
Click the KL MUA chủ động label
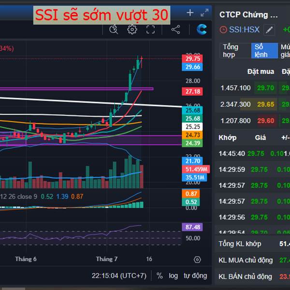coord(246,260)
